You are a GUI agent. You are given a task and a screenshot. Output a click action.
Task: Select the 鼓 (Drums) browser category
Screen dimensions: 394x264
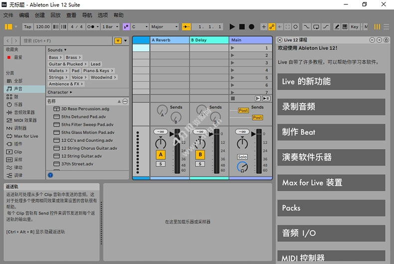[16, 97]
